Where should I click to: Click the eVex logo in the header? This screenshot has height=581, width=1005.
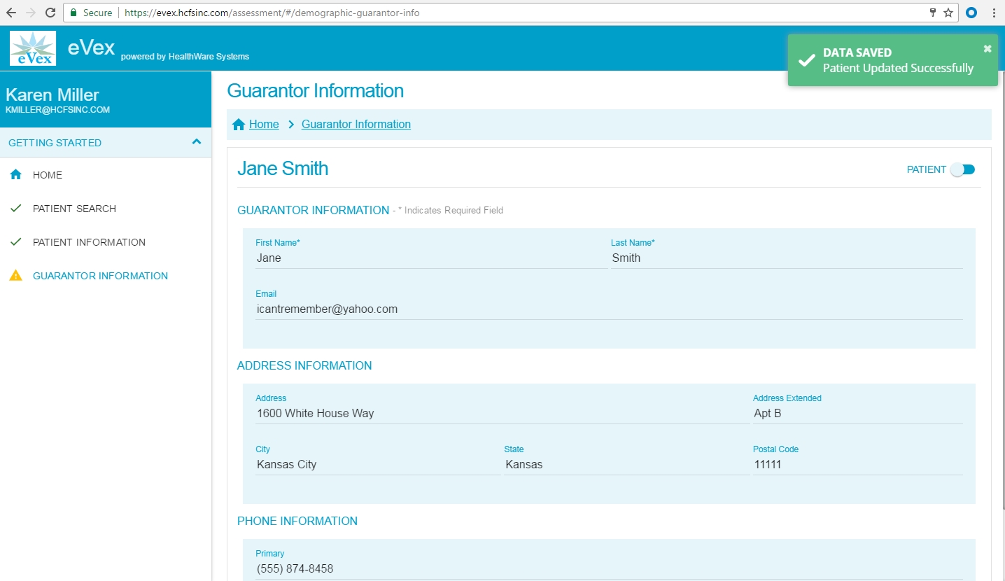33,48
